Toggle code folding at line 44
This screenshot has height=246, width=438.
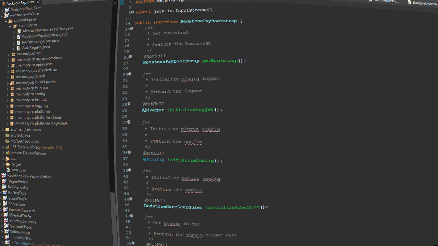click(x=130, y=199)
